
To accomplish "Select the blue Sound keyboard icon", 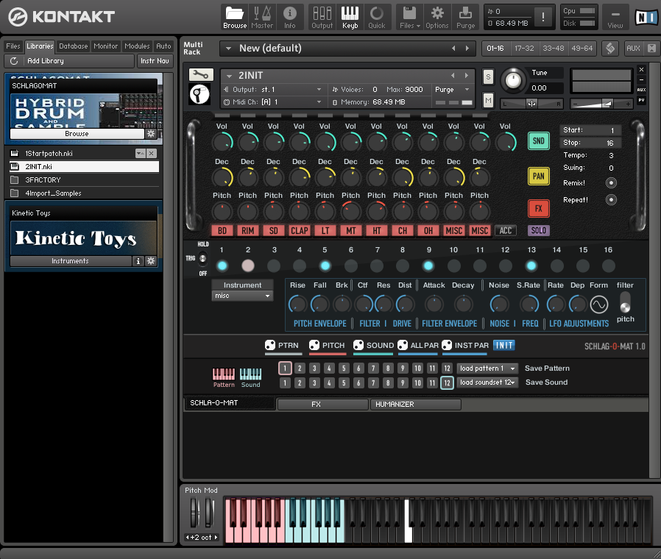I will [250, 374].
